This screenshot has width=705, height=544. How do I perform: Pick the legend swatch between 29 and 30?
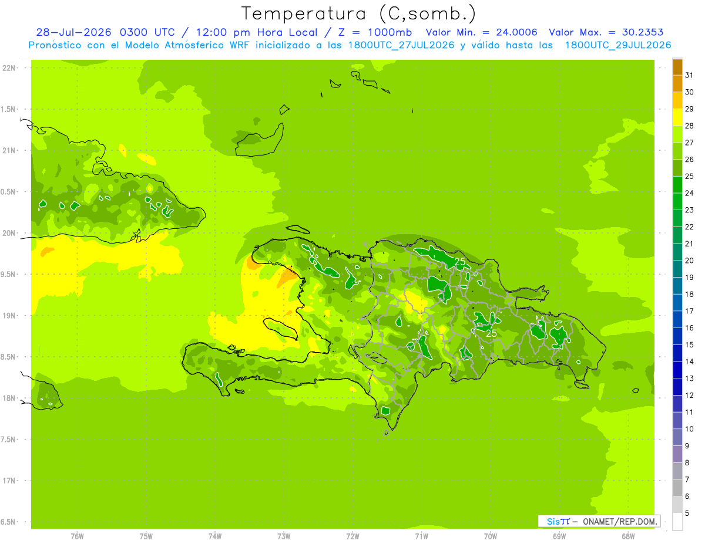677,100
